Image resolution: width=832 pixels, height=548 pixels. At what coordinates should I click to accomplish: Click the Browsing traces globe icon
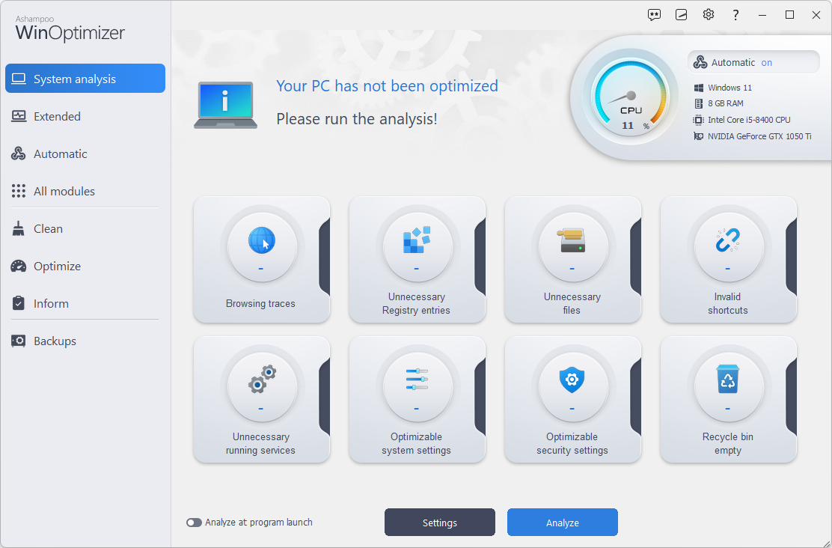[262, 240]
